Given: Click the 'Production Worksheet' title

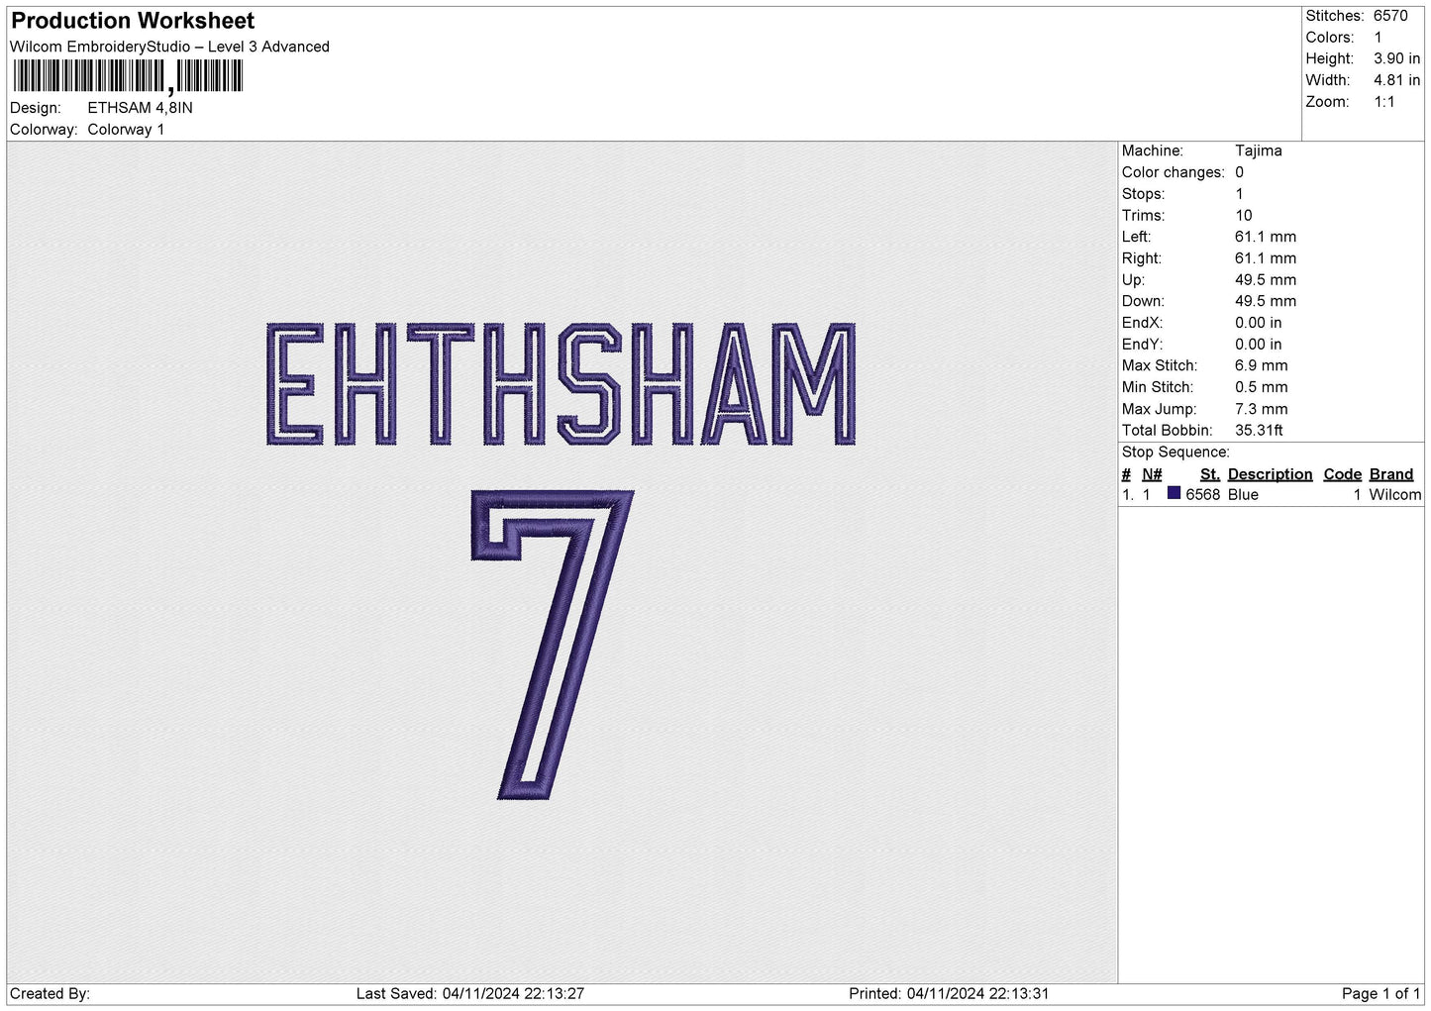Looking at the screenshot, I should pyautogui.click(x=133, y=21).
